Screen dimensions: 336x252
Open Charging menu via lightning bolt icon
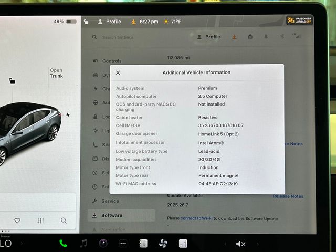96,89
